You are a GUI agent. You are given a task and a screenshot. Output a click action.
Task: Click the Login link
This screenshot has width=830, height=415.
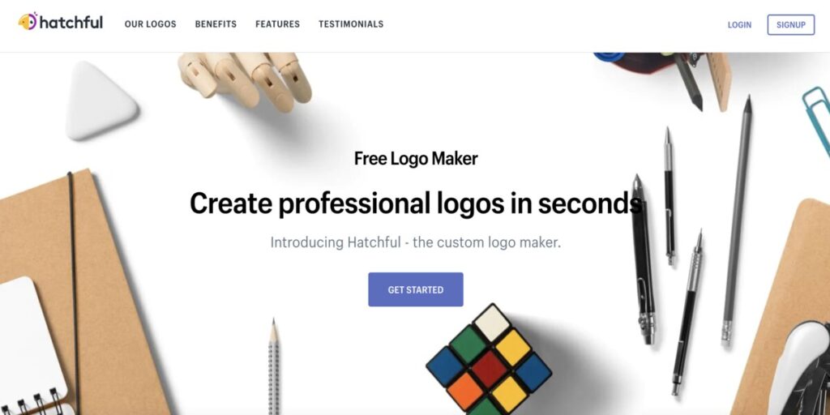point(739,25)
